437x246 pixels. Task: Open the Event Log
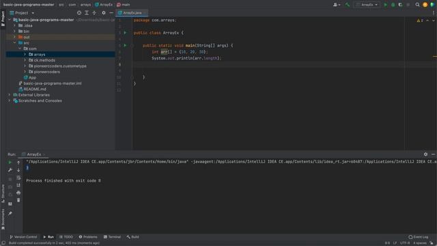click(x=419, y=237)
